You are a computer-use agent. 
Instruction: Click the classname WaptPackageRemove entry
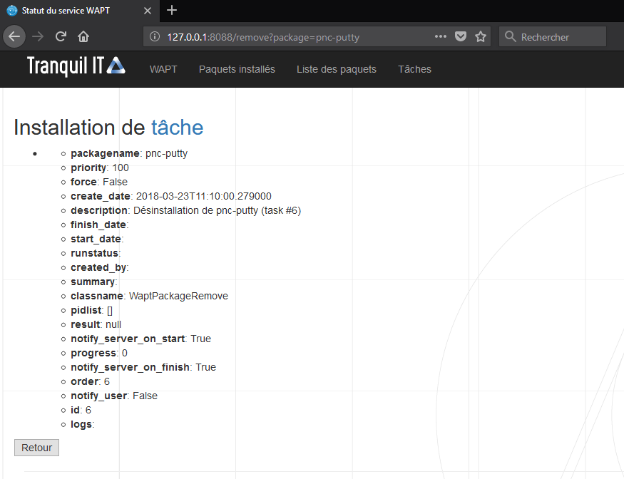point(149,296)
